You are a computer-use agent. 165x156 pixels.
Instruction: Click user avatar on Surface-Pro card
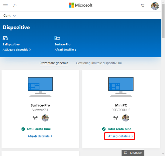[45, 118]
